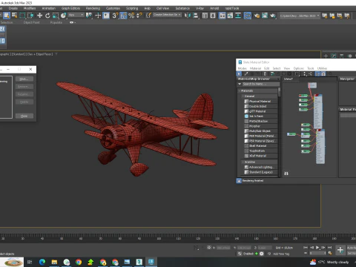Open the Curve Editor

coord(230,16)
